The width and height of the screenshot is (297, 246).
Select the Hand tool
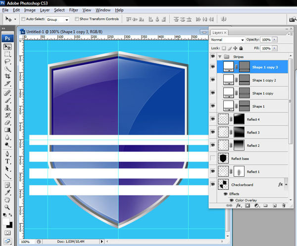coord(7,200)
